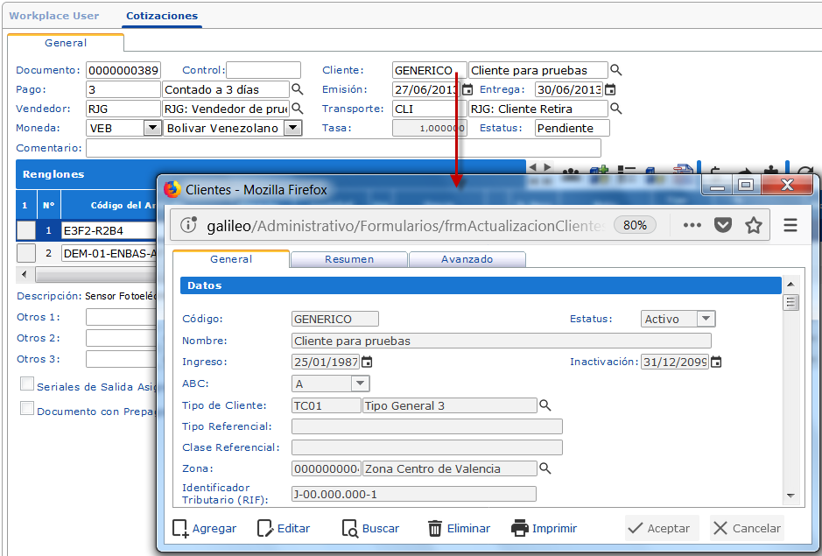
Task: Enable Documento con Prepa checkbox
Action: pos(27,409)
